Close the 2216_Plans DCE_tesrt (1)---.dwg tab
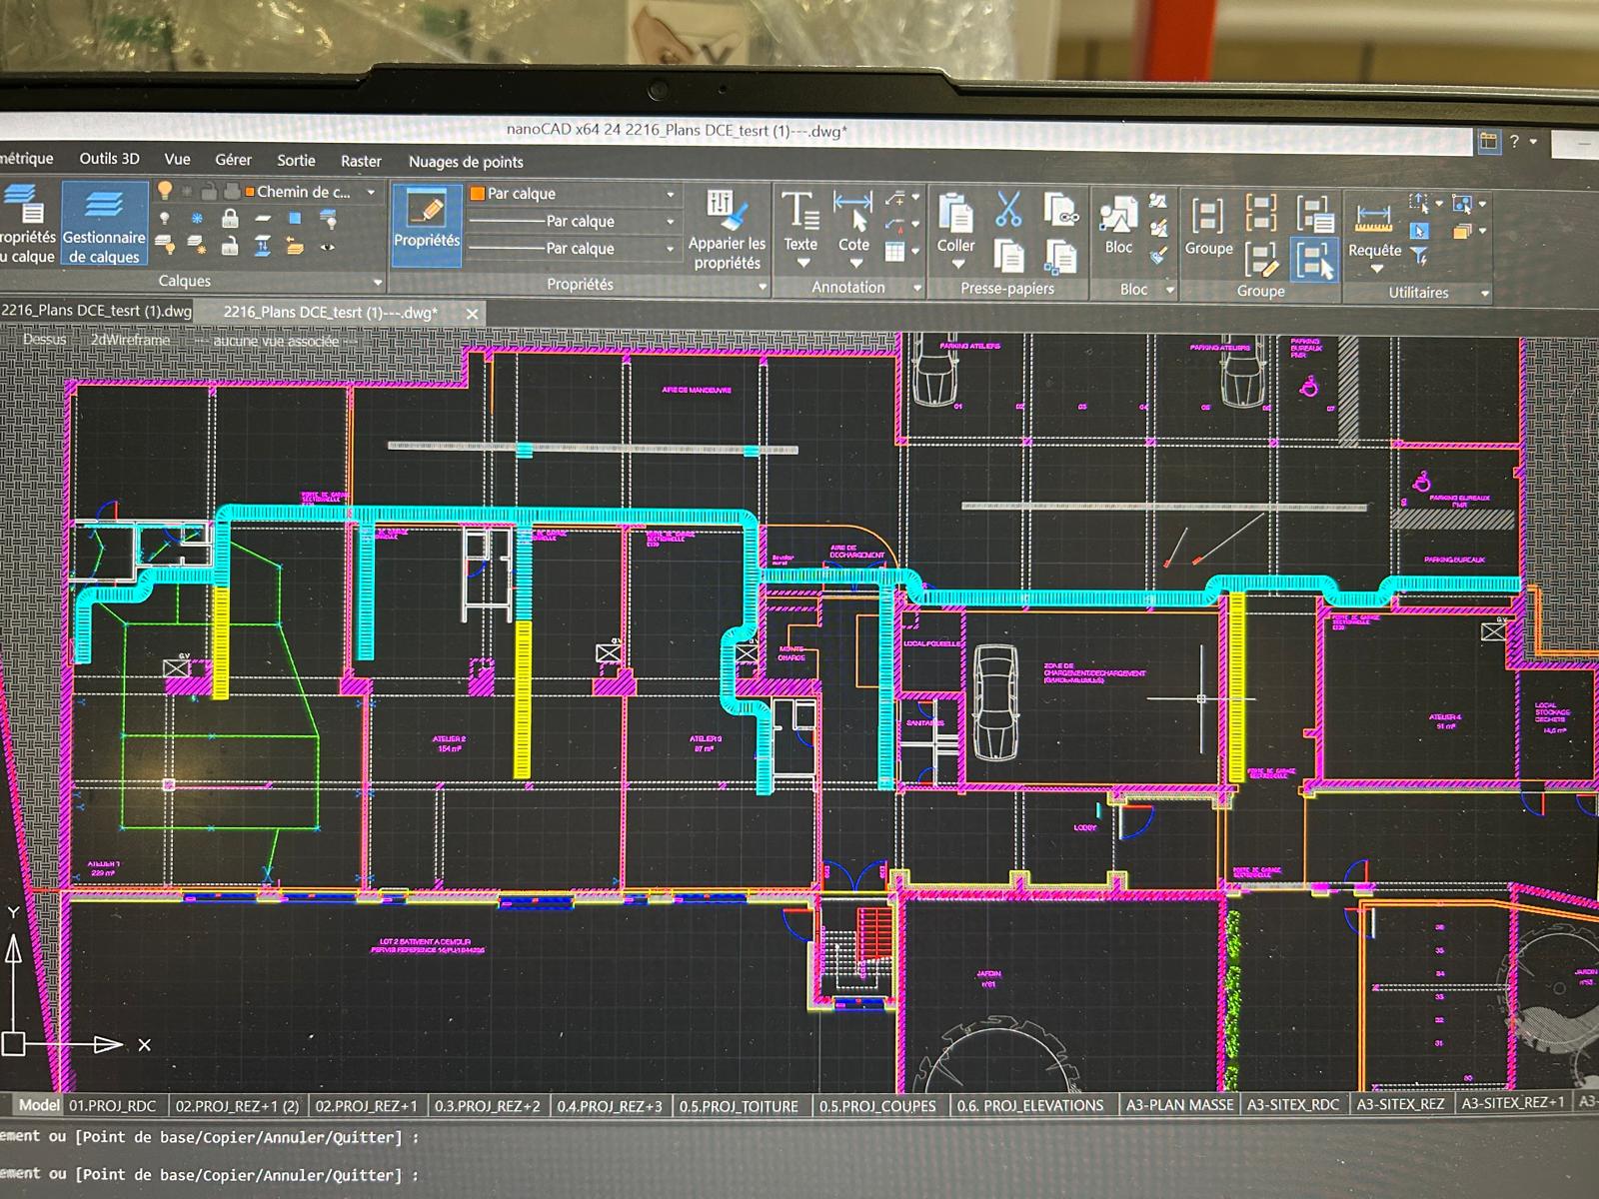Viewport: 1599px width, 1199px height. tap(472, 314)
